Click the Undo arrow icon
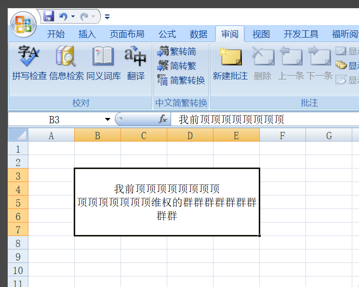Viewport: 359px width, 287px height. point(64,16)
